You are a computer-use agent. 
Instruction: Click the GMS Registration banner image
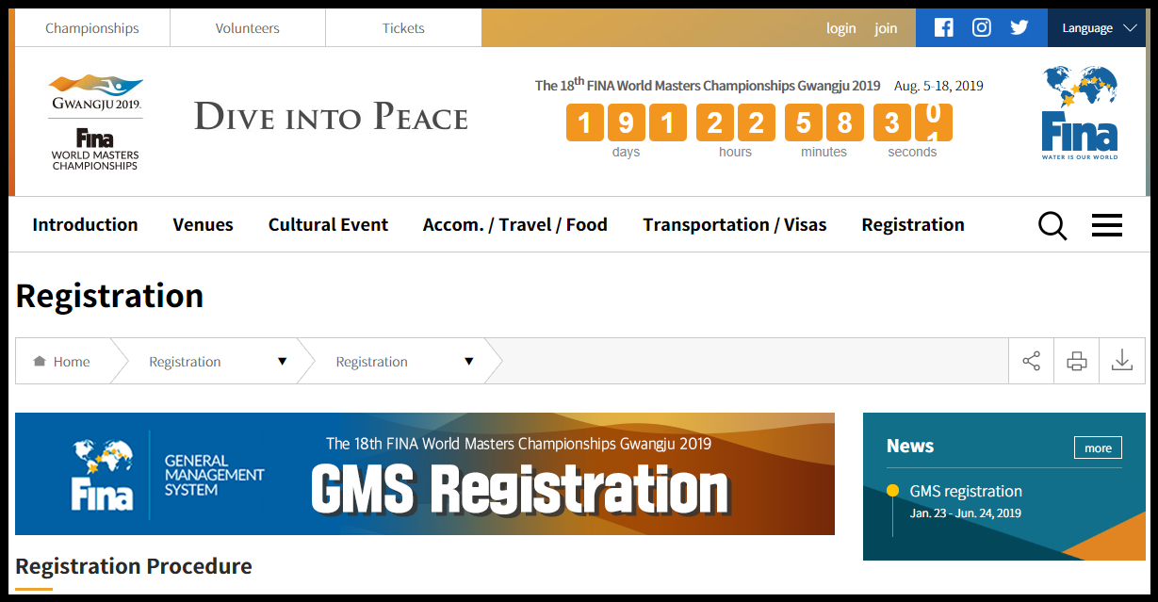[425, 474]
